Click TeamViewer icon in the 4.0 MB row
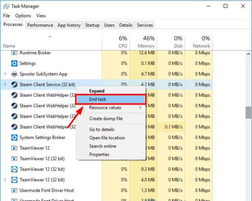 tap(14, 180)
